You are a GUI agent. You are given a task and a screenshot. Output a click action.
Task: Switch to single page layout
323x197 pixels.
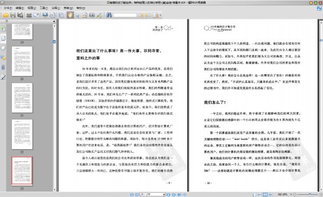[255, 194]
